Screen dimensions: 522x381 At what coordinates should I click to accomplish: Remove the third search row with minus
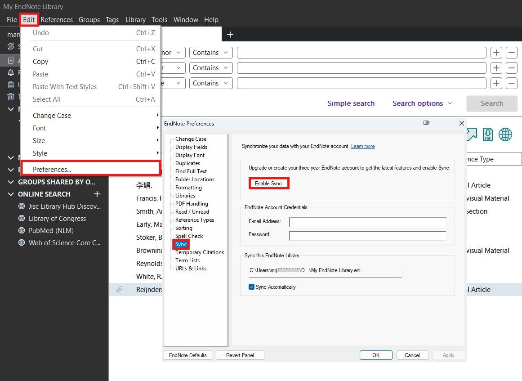(x=512, y=83)
